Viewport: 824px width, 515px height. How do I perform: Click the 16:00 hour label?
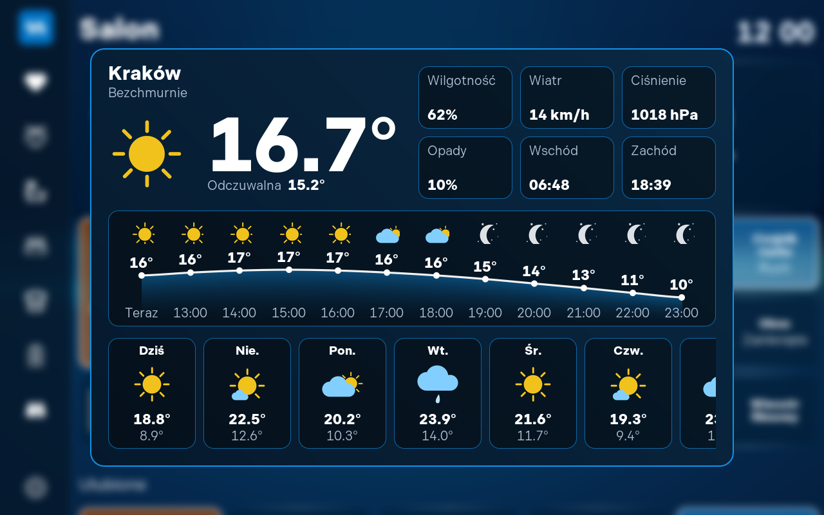[x=338, y=313]
